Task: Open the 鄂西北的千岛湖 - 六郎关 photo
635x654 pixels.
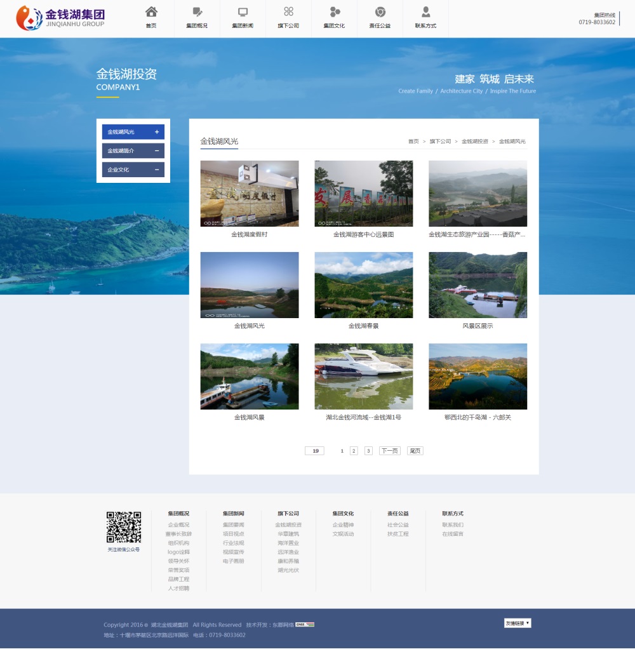Action: [x=478, y=377]
